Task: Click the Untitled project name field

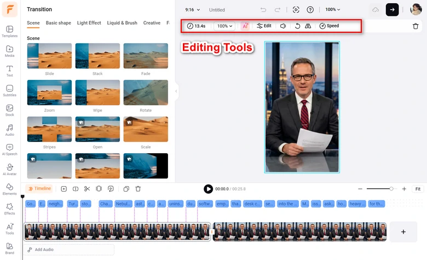Action: [x=217, y=10]
